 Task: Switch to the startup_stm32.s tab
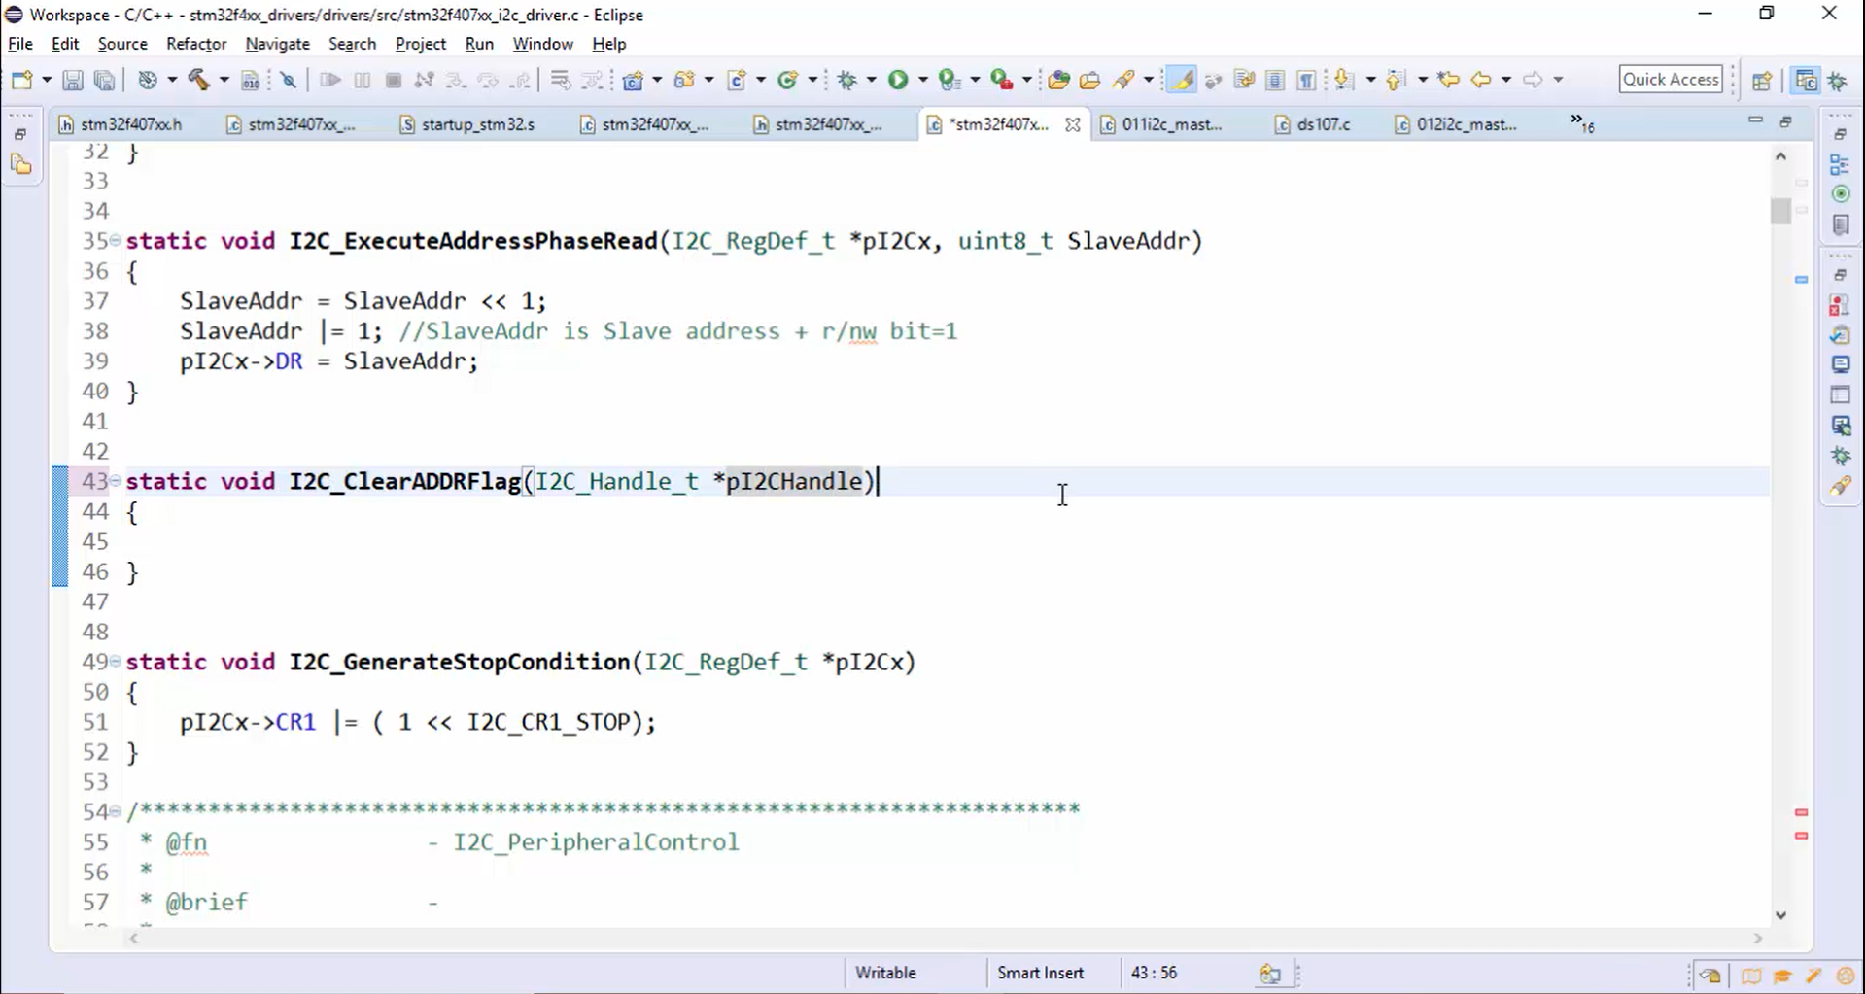(x=467, y=124)
